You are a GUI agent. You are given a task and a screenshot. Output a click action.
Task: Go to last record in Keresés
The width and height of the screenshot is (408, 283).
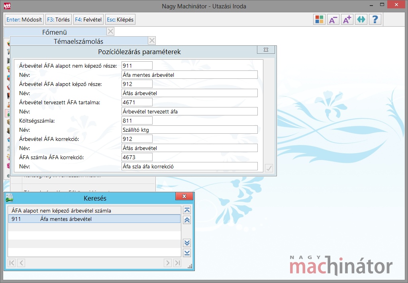coord(177,263)
